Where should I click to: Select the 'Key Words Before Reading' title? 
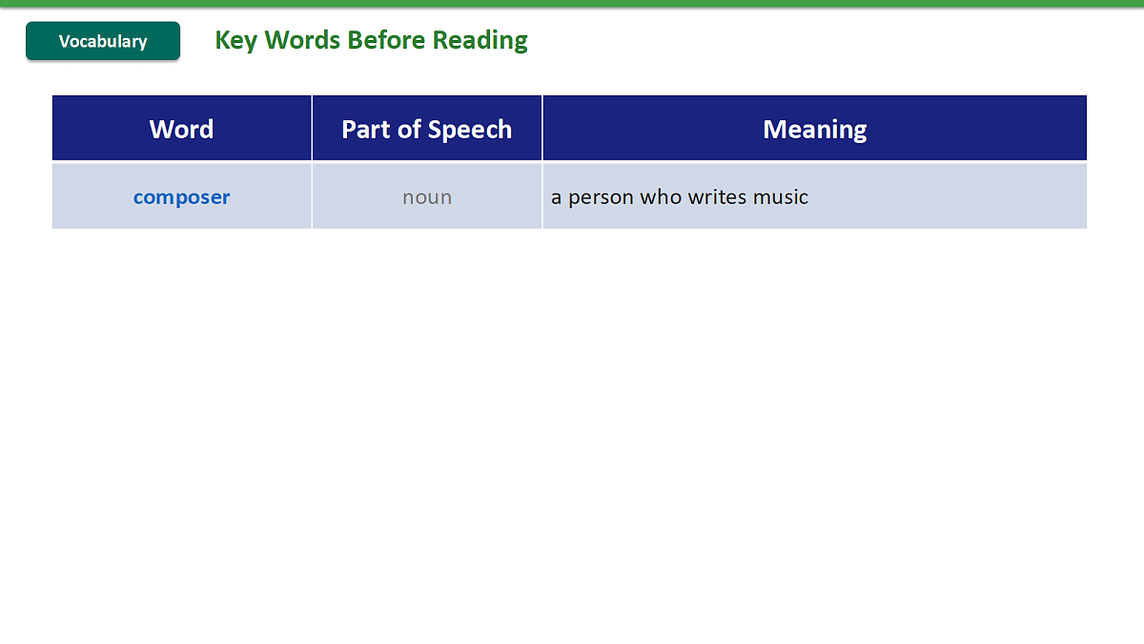pyautogui.click(x=371, y=40)
